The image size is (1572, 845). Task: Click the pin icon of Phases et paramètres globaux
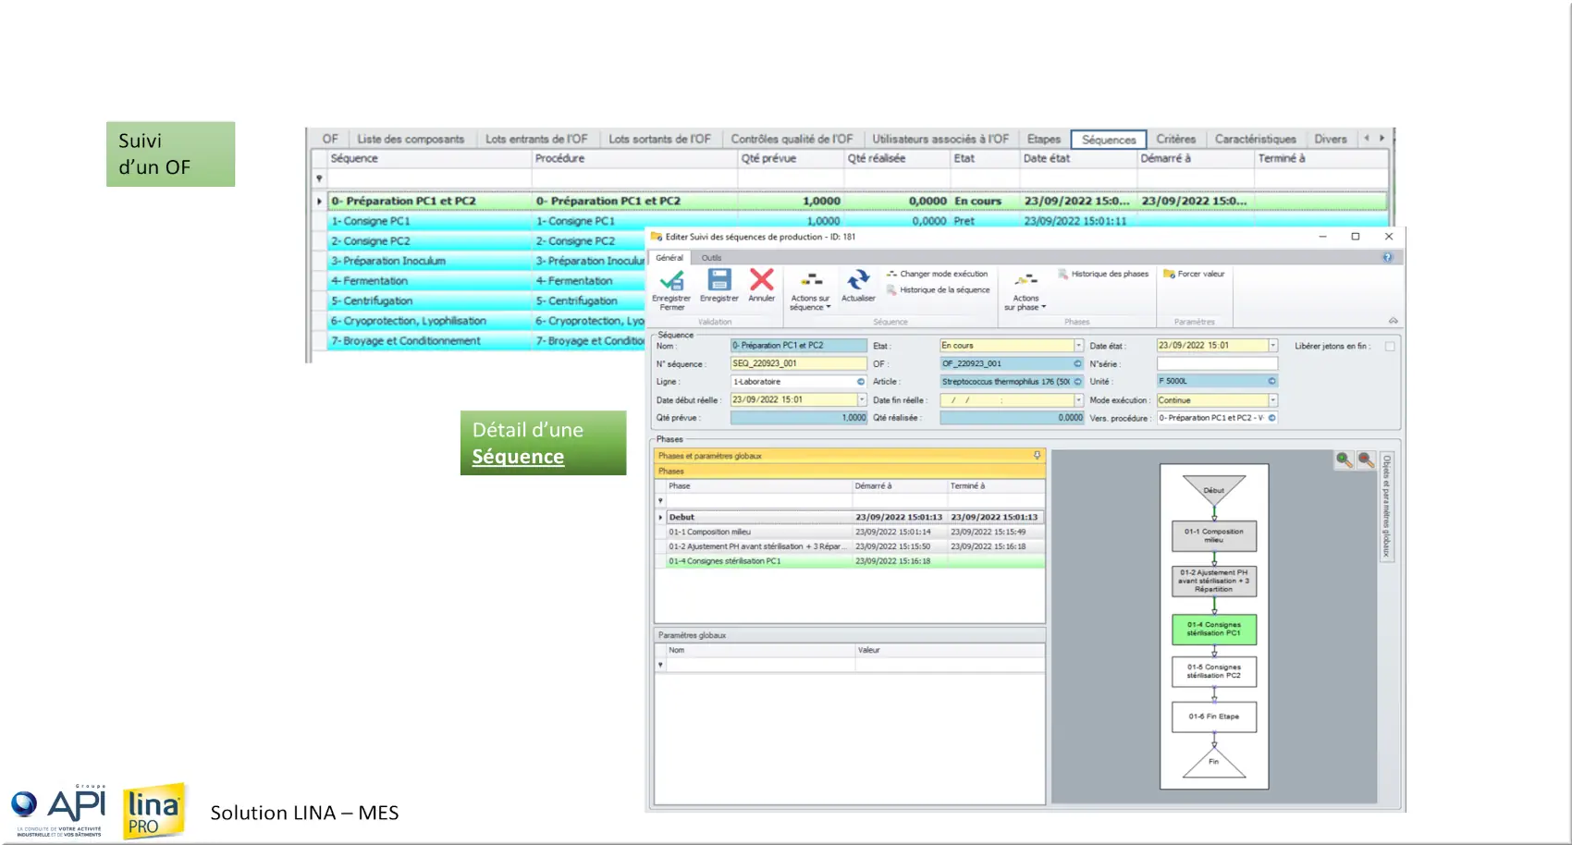click(x=1037, y=455)
